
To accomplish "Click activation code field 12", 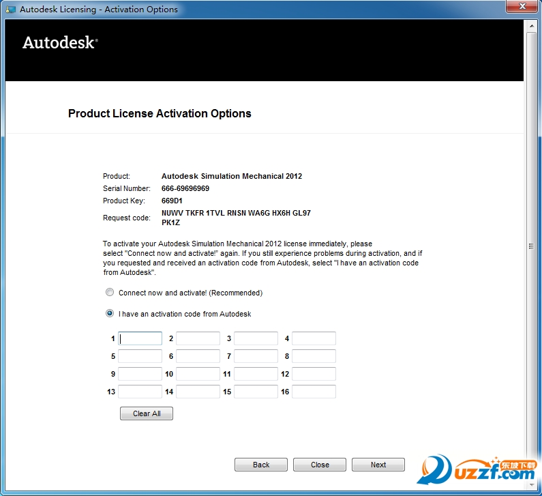I will (314, 374).
